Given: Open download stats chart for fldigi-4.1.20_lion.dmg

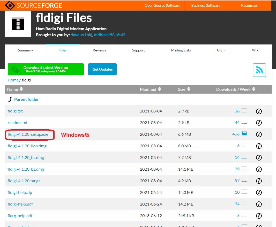Looking at the screenshot, I should pos(244,145).
